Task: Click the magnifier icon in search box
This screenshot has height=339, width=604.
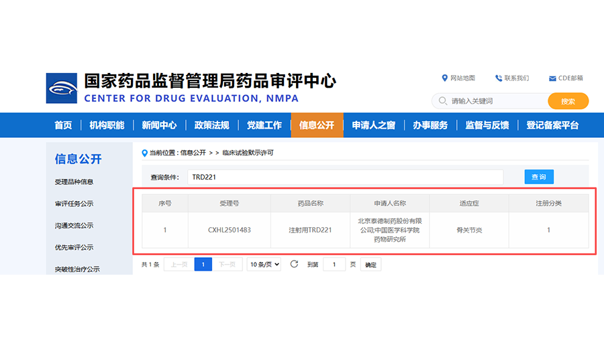Action: click(x=443, y=101)
